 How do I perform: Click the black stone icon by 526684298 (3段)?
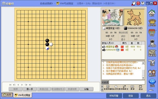[125, 28]
